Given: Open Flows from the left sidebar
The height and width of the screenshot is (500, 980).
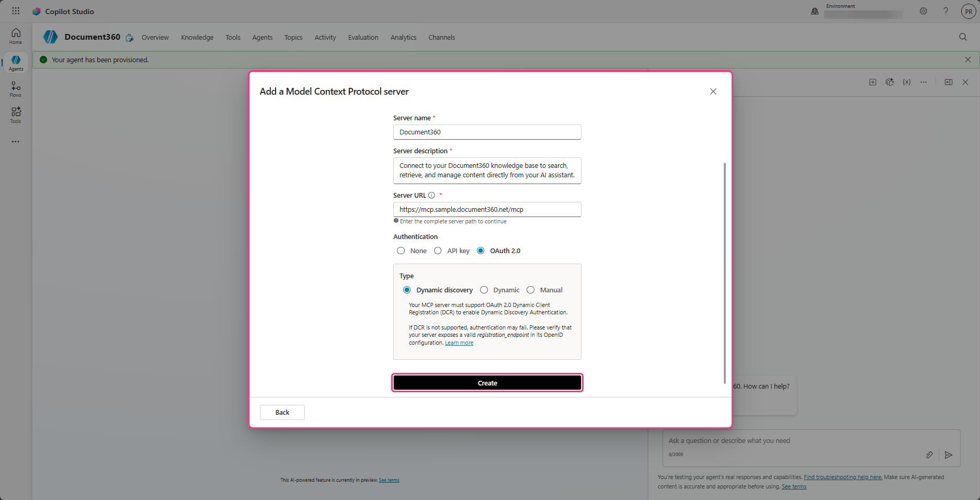Looking at the screenshot, I should (15, 88).
